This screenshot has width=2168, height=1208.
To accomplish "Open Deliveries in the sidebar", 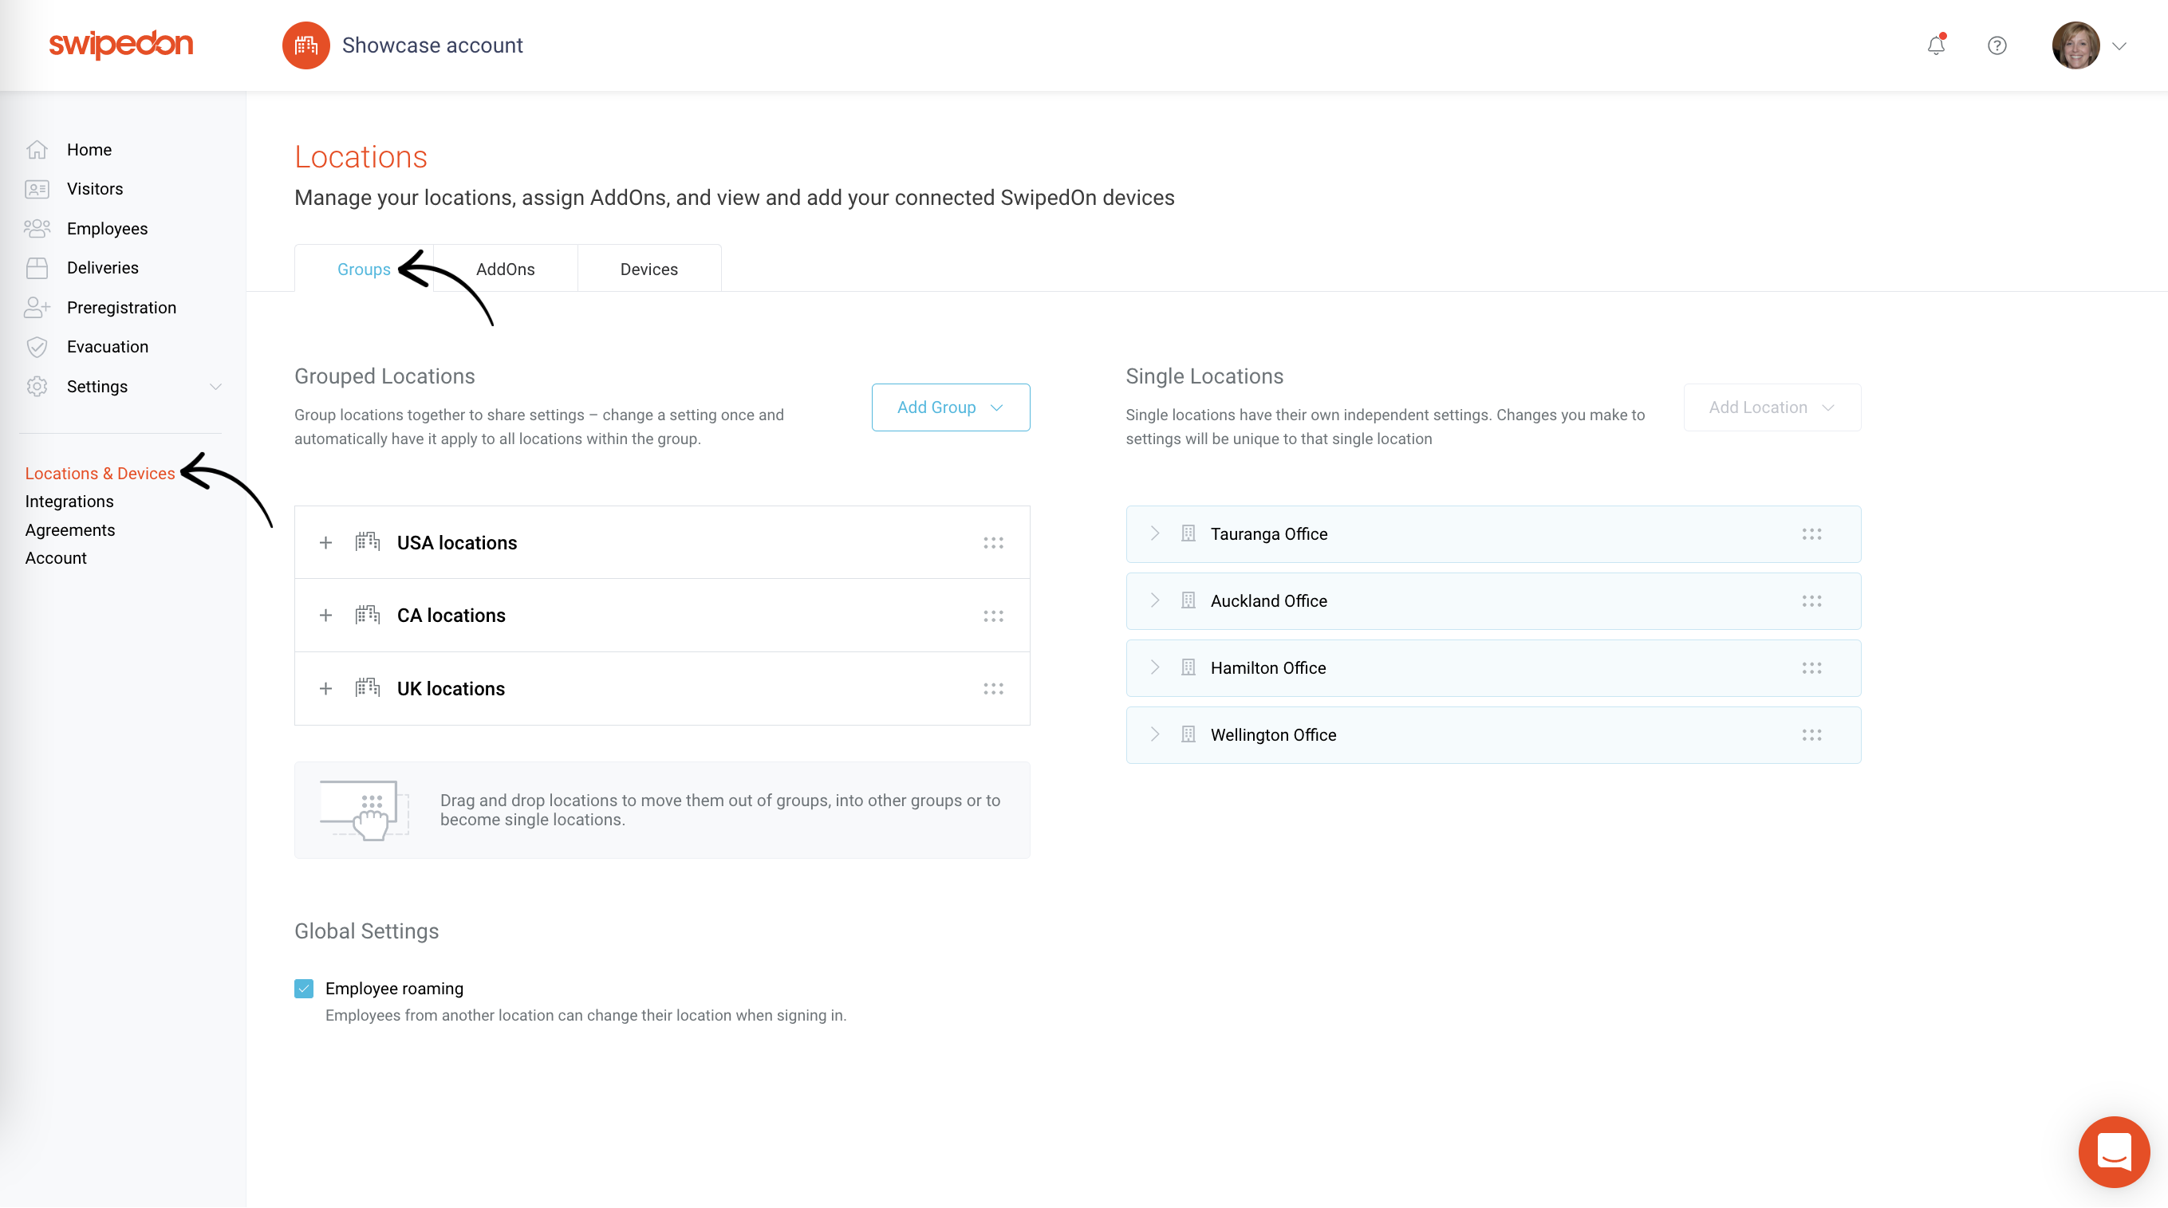I will click(x=103, y=269).
